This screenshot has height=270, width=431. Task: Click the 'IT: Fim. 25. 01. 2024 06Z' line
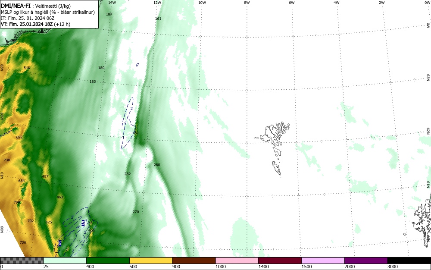28,18
